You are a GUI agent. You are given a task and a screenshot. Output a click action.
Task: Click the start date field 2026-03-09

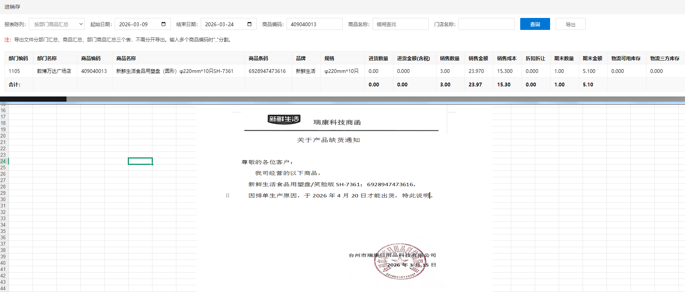point(136,24)
